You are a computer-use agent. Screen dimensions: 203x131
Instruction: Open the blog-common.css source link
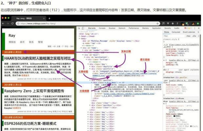pos(184,45)
